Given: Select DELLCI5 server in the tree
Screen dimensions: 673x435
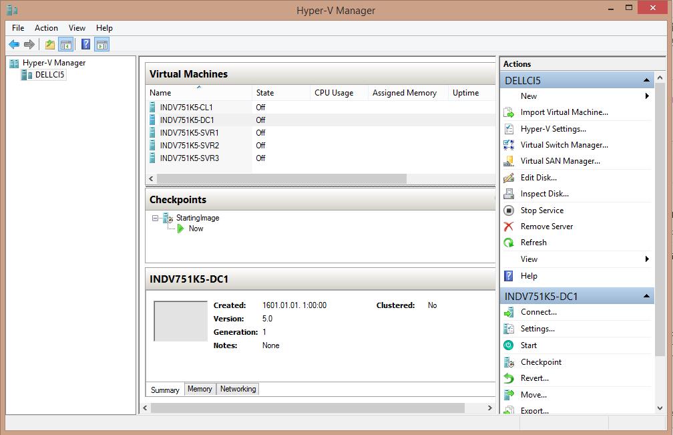Looking at the screenshot, I should pos(50,75).
